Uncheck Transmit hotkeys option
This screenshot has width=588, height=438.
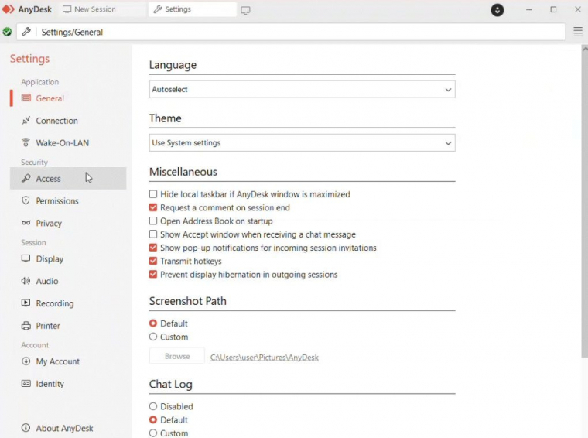[153, 261]
